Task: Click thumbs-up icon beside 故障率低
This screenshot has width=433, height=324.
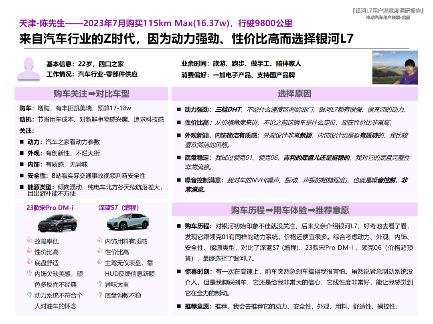Action: pyautogui.click(x=29, y=240)
